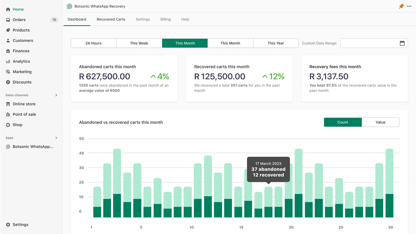Click 'Abandoned vs recovered carts this month' heading
The height and width of the screenshot is (234, 416).
click(x=121, y=123)
